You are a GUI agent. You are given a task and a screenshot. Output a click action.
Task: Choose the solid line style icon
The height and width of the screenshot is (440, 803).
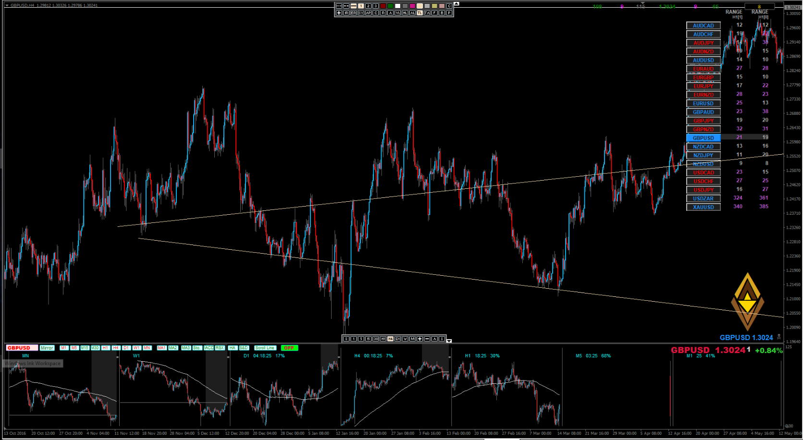point(354,6)
